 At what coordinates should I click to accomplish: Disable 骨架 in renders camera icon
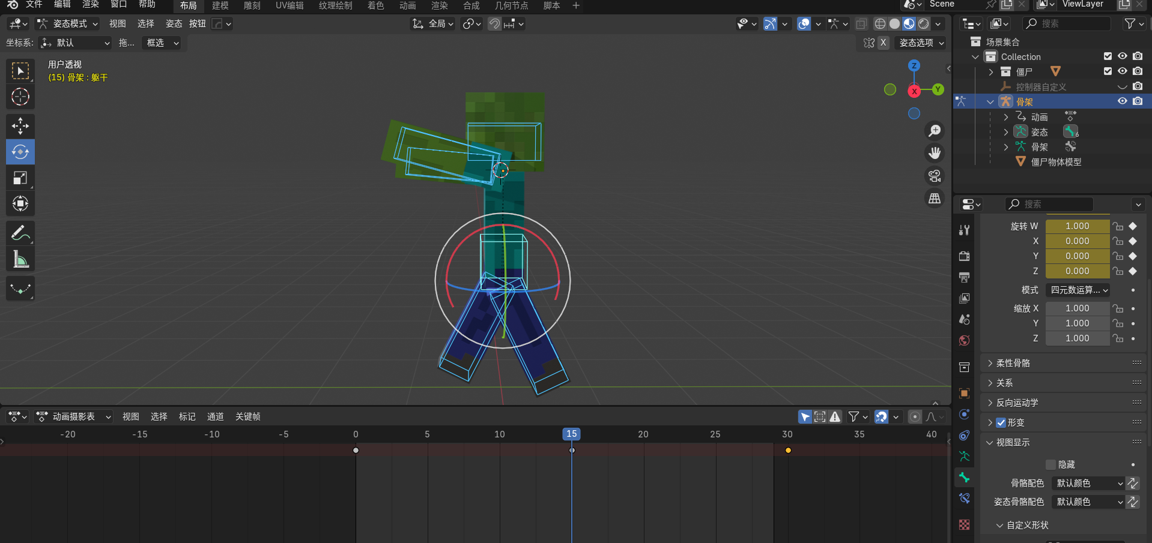(x=1138, y=101)
